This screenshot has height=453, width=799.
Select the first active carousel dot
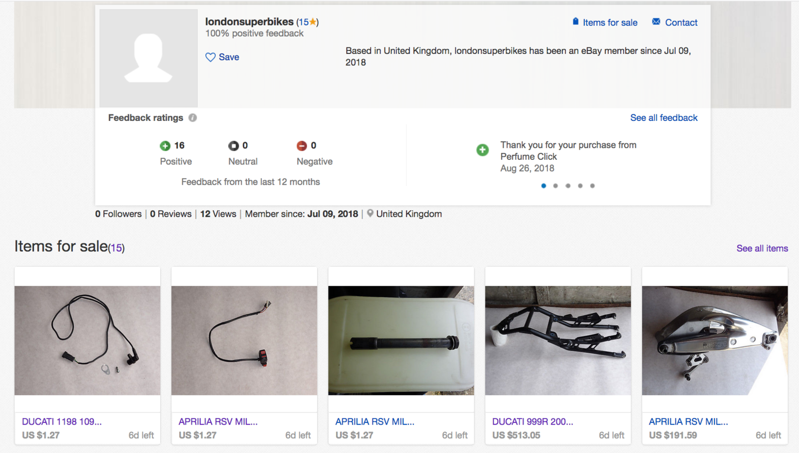(543, 186)
